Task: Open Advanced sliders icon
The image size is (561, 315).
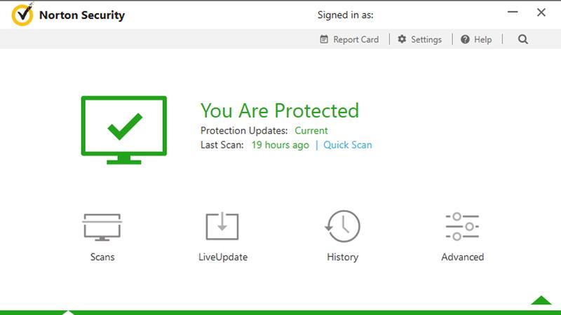Action: 462,226
